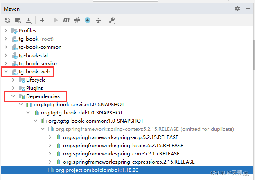Select Plugins label
Screen dimensions: 255x180
point(34,88)
